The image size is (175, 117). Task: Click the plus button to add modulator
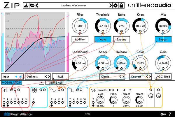tap(41, 82)
